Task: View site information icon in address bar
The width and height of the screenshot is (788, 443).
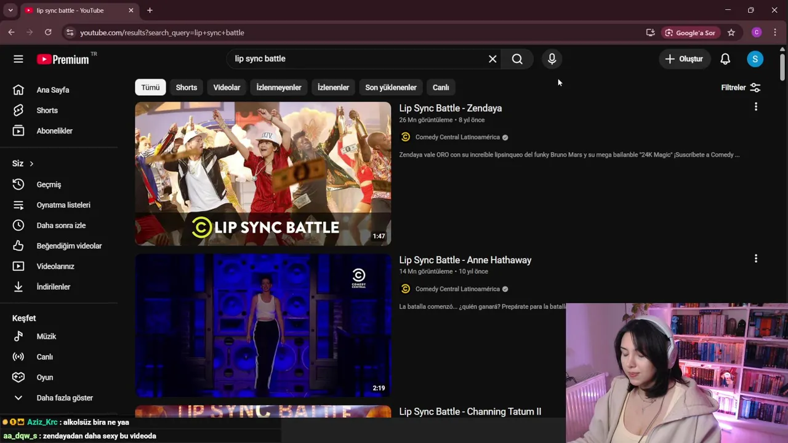Action: (x=70, y=33)
